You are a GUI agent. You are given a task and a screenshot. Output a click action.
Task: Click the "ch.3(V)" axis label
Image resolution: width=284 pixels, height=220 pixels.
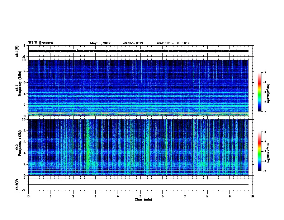[17, 184]
